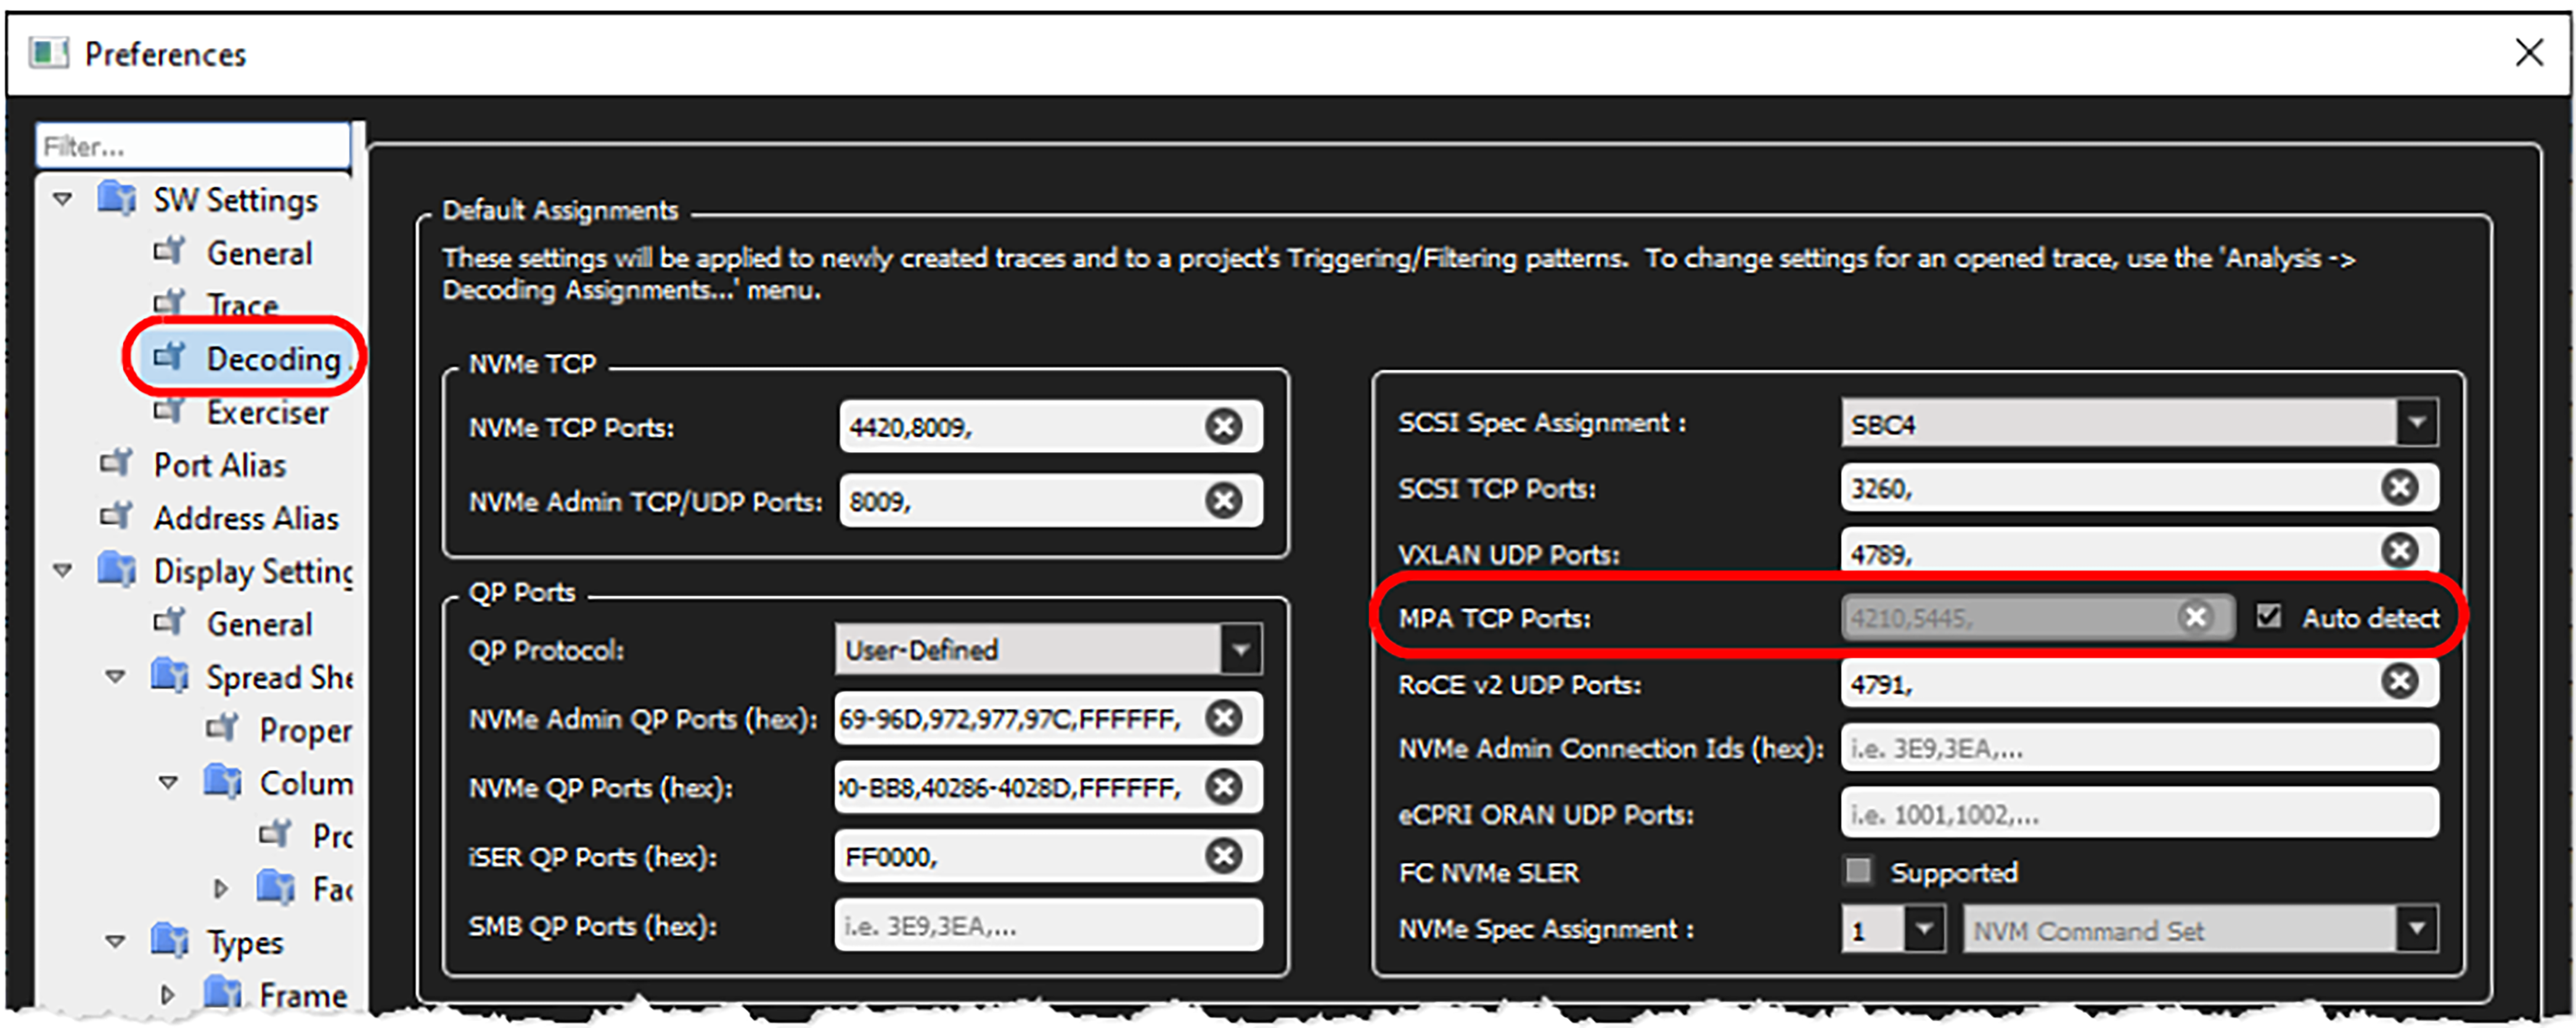The image size is (2576, 1028).
Task: Click the SW Settings folder icon
Action: pos(117,198)
